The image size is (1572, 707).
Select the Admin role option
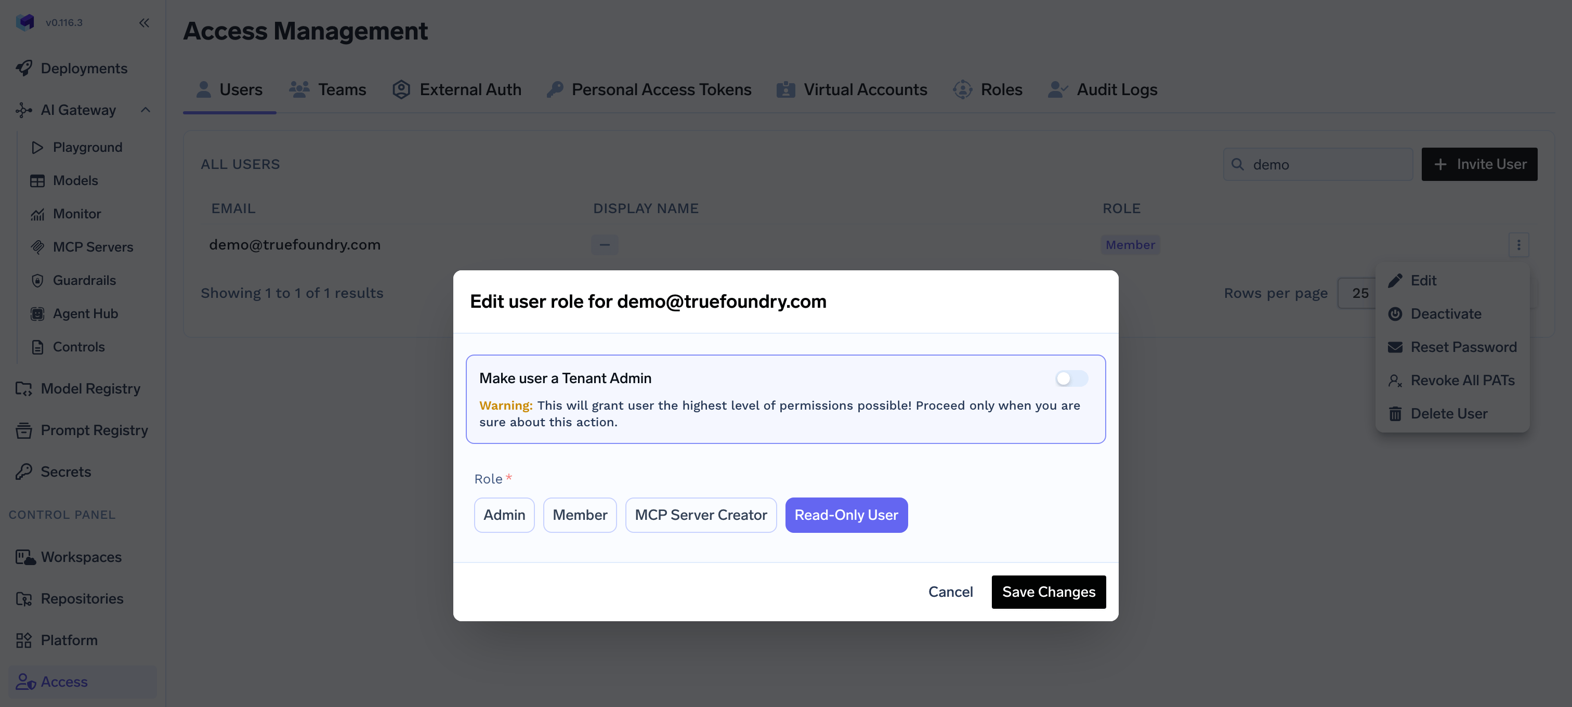(x=504, y=515)
